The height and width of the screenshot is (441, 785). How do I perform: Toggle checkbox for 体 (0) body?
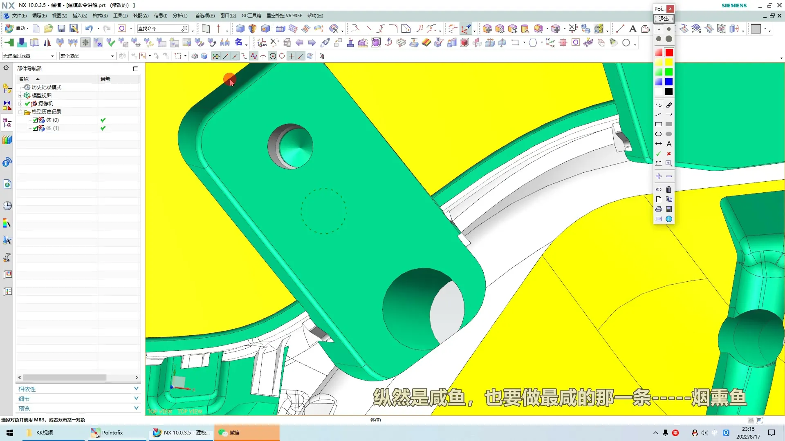click(x=35, y=120)
